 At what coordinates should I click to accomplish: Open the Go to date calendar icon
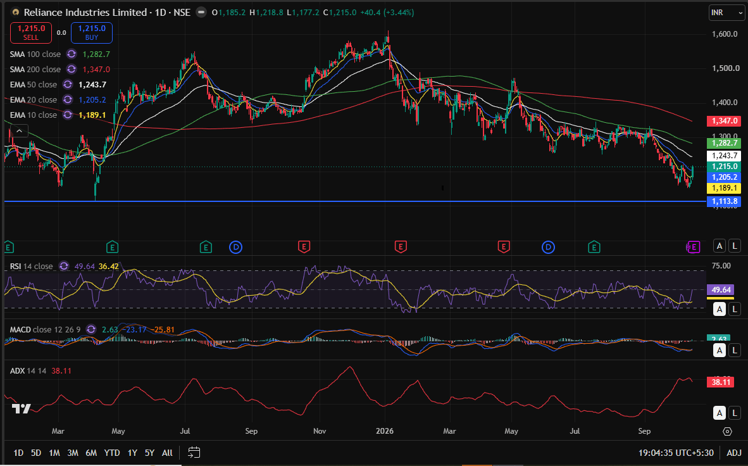194,452
